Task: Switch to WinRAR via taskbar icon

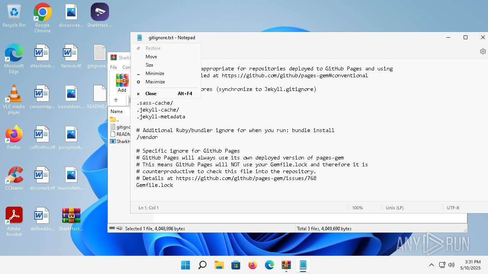Action: coord(286,265)
